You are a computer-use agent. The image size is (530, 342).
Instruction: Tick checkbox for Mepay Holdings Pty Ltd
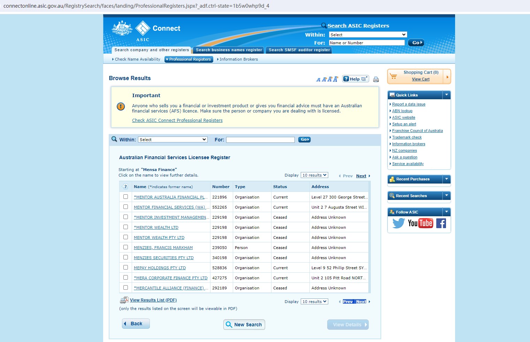point(125,267)
